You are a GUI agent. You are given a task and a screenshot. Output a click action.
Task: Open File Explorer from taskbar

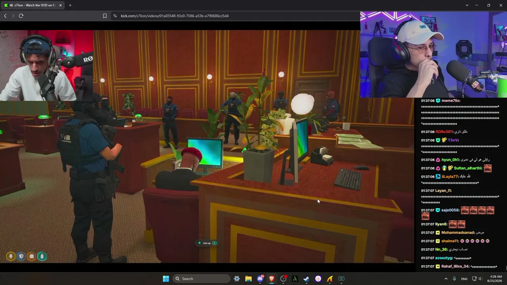pyautogui.click(x=248, y=279)
